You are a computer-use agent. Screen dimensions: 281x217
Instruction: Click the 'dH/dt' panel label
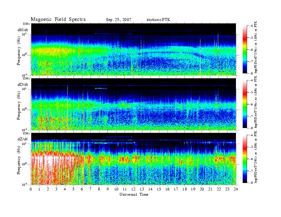pyautogui.click(x=23, y=30)
